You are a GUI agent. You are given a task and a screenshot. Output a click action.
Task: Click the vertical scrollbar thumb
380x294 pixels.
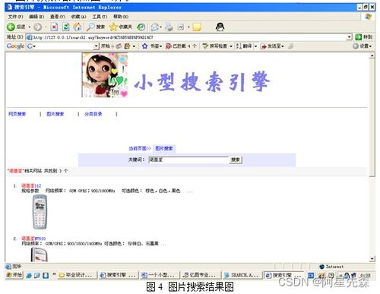tap(372, 118)
